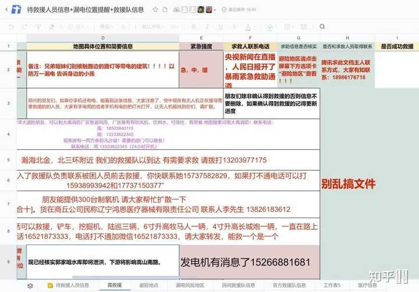Screen dimensions: 419x292
Task: Open the font size dropdown
Action: tap(175, 26)
